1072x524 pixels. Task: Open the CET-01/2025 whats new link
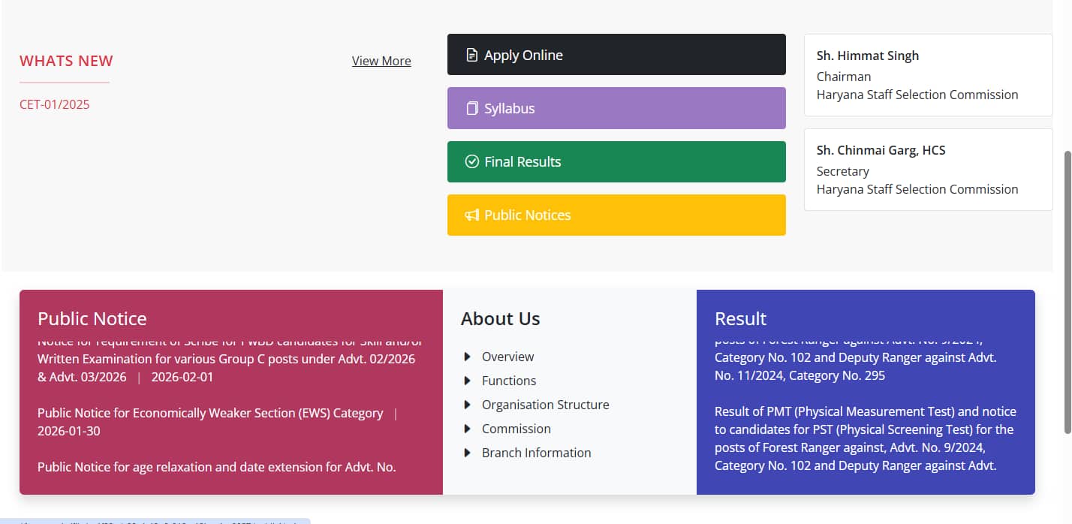coord(55,104)
